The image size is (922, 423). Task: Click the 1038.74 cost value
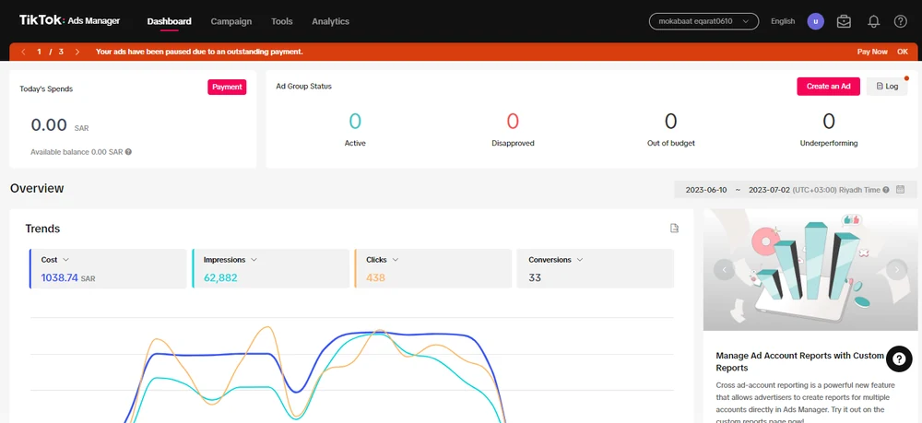pos(59,278)
